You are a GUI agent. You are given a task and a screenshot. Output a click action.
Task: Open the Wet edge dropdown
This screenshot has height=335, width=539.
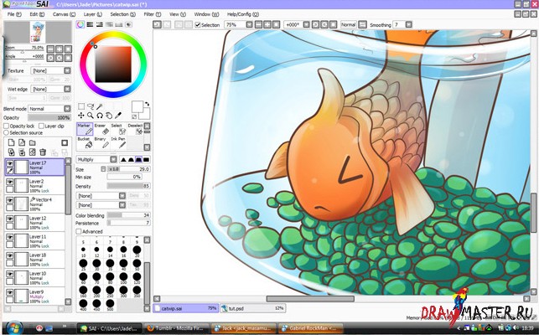[x=50, y=89]
